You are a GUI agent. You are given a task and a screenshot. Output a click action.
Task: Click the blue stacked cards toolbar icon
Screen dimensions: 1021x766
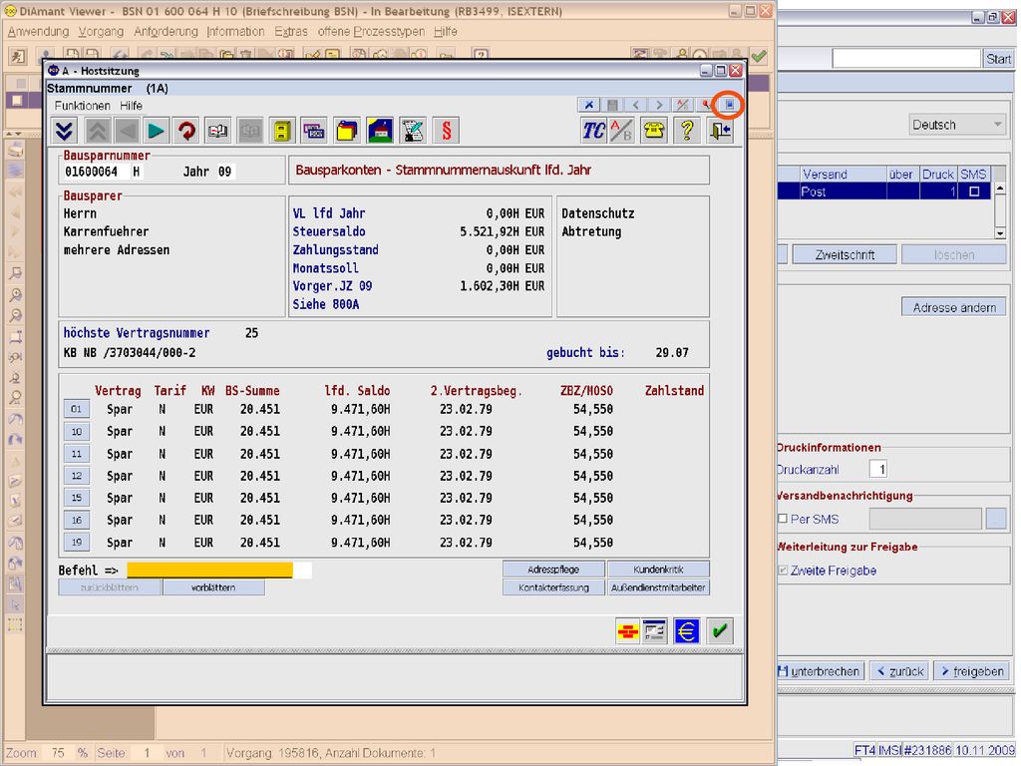click(314, 131)
